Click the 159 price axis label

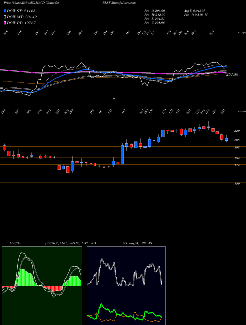237,184
